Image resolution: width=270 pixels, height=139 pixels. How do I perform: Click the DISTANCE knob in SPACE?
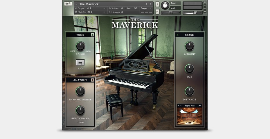coord(189,91)
